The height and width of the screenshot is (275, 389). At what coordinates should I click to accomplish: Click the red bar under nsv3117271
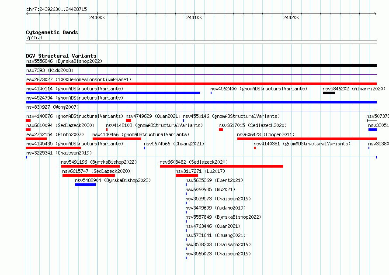[187, 175]
